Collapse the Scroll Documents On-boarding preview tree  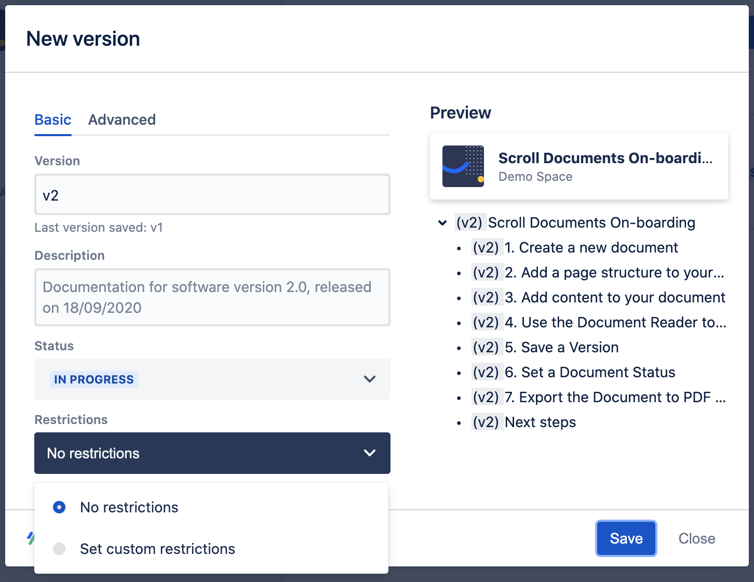tap(442, 222)
